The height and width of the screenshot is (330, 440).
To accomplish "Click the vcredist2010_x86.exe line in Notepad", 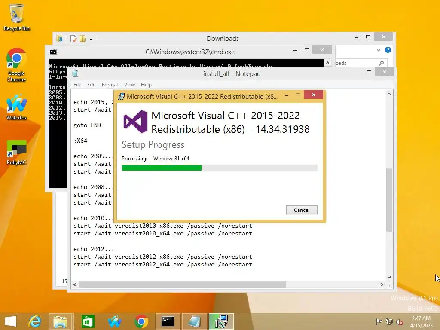I will pyautogui.click(x=163, y=226).
